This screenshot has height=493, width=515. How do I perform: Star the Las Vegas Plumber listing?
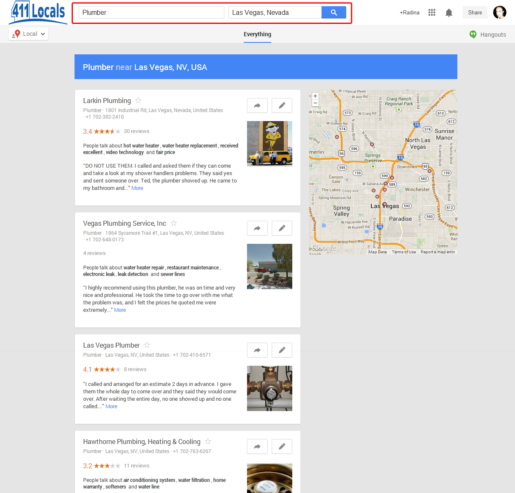coord(147,345)
